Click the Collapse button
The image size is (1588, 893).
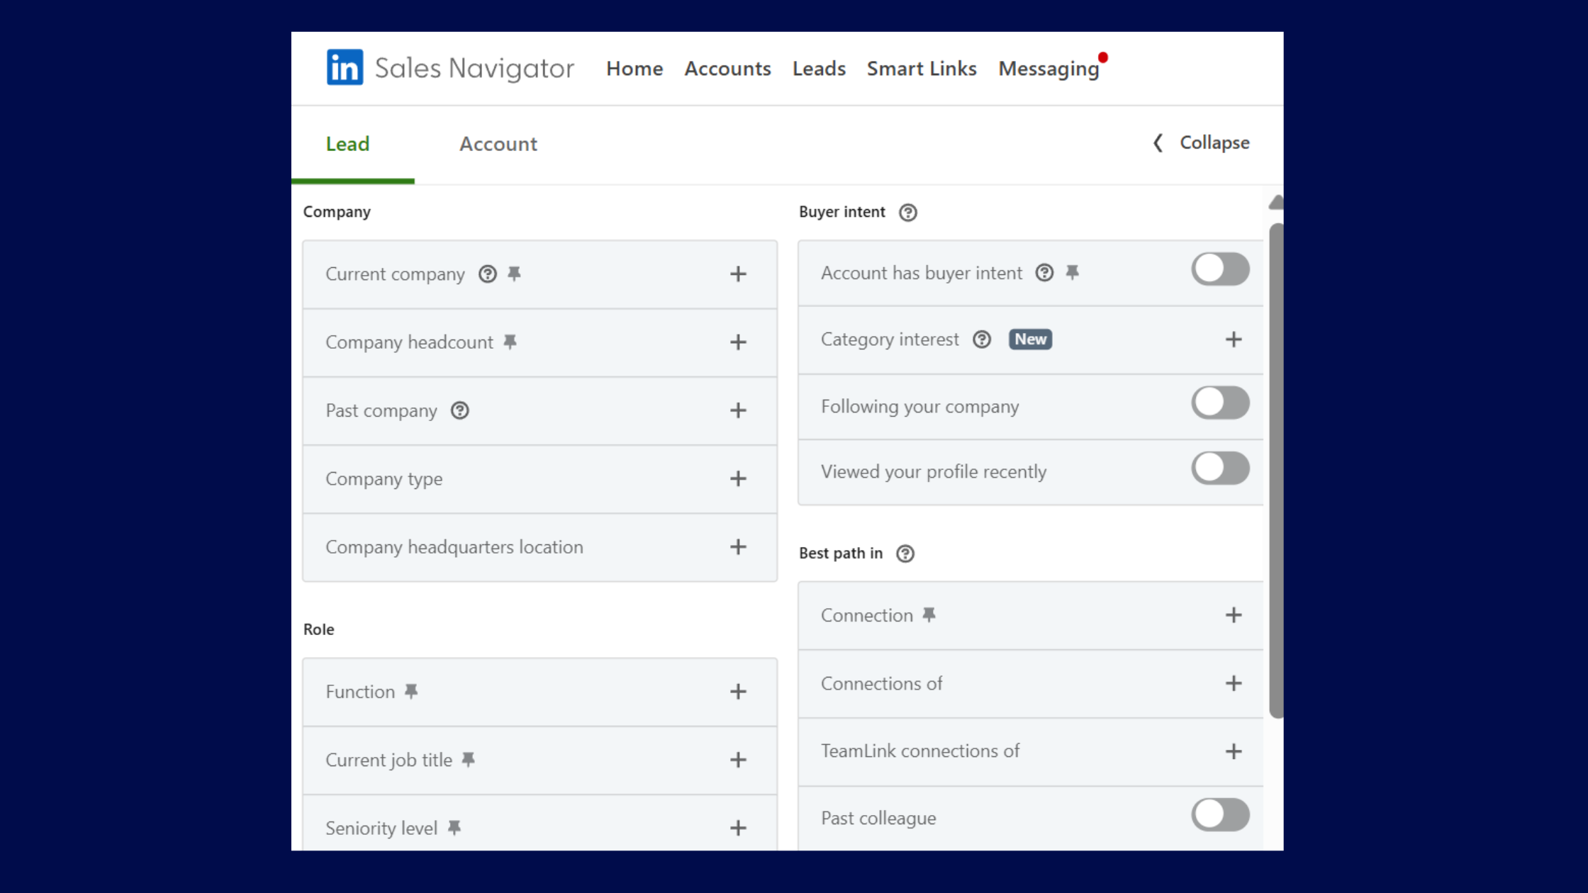(x=1201, y=142)
